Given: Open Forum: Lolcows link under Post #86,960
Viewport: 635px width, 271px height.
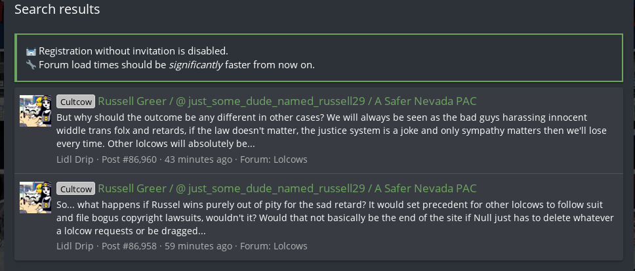Looking at the screenshot, I should pyautogui.click(x=274, y=159).
